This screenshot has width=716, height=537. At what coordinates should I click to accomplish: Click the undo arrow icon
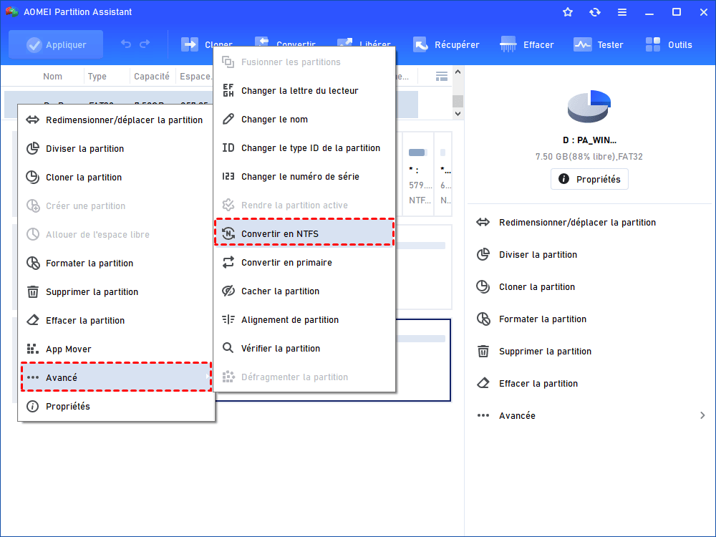point(125,44)
